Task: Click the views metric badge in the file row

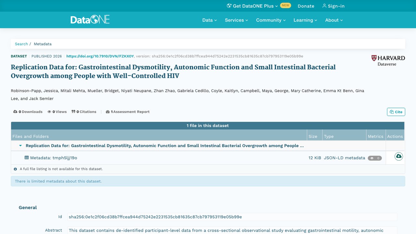Action: click(x=375, y=158)
